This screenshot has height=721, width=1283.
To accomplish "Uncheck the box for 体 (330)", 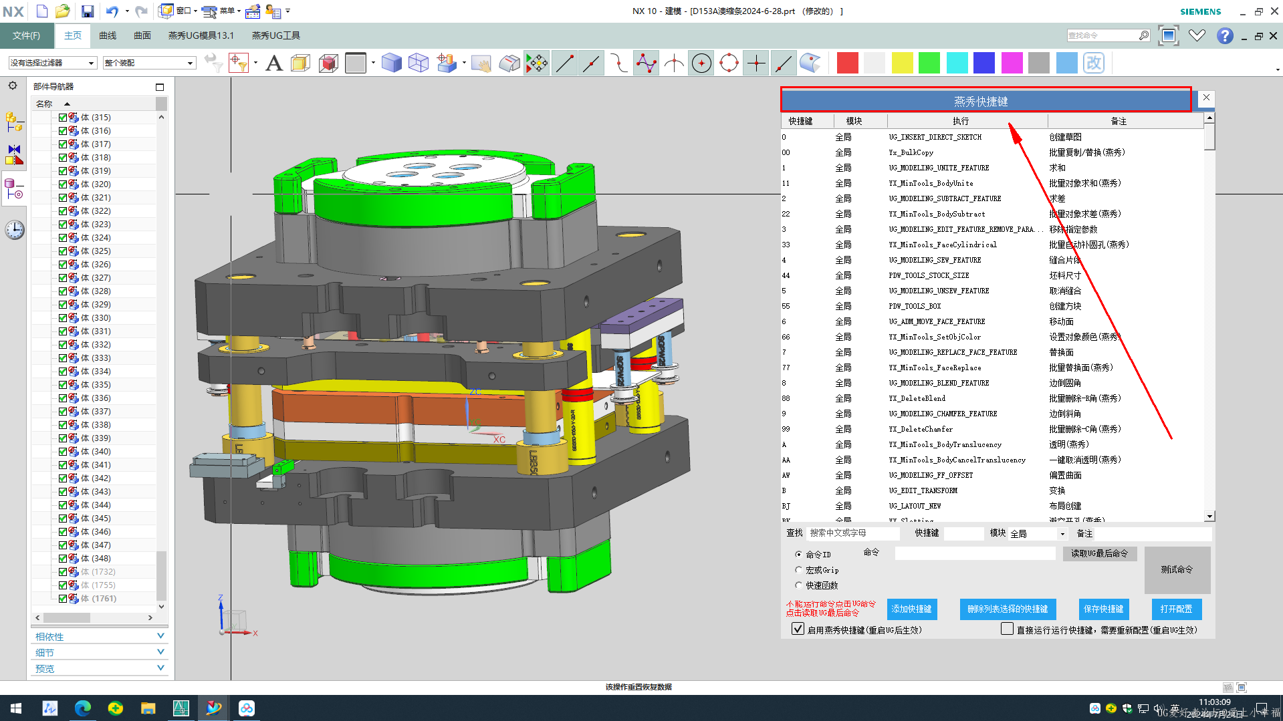I will click(63, 317).
